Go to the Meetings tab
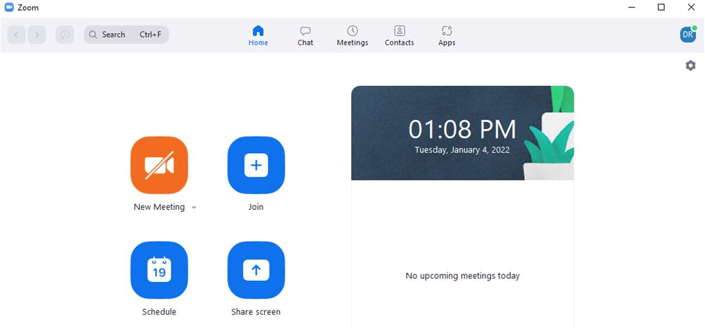 click(x=352, y=36)
